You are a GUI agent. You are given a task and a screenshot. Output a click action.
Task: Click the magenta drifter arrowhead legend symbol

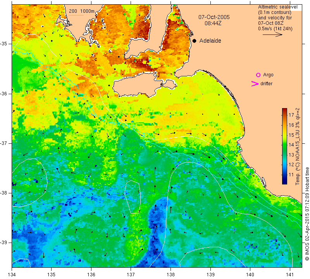point(255,84)
